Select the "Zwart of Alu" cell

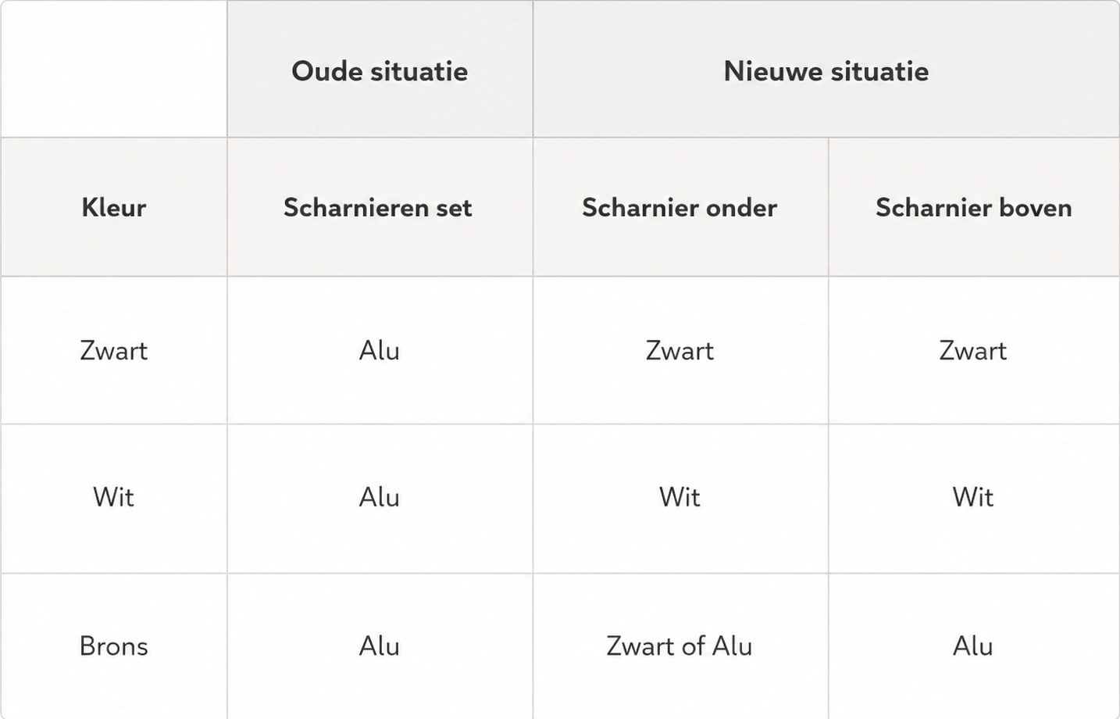[x=680, y=646]
